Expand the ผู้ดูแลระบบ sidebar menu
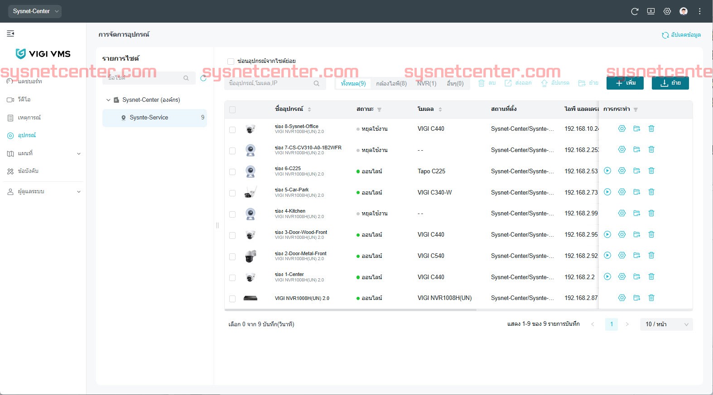Screen dimensions: 713x395 [79, 192]
